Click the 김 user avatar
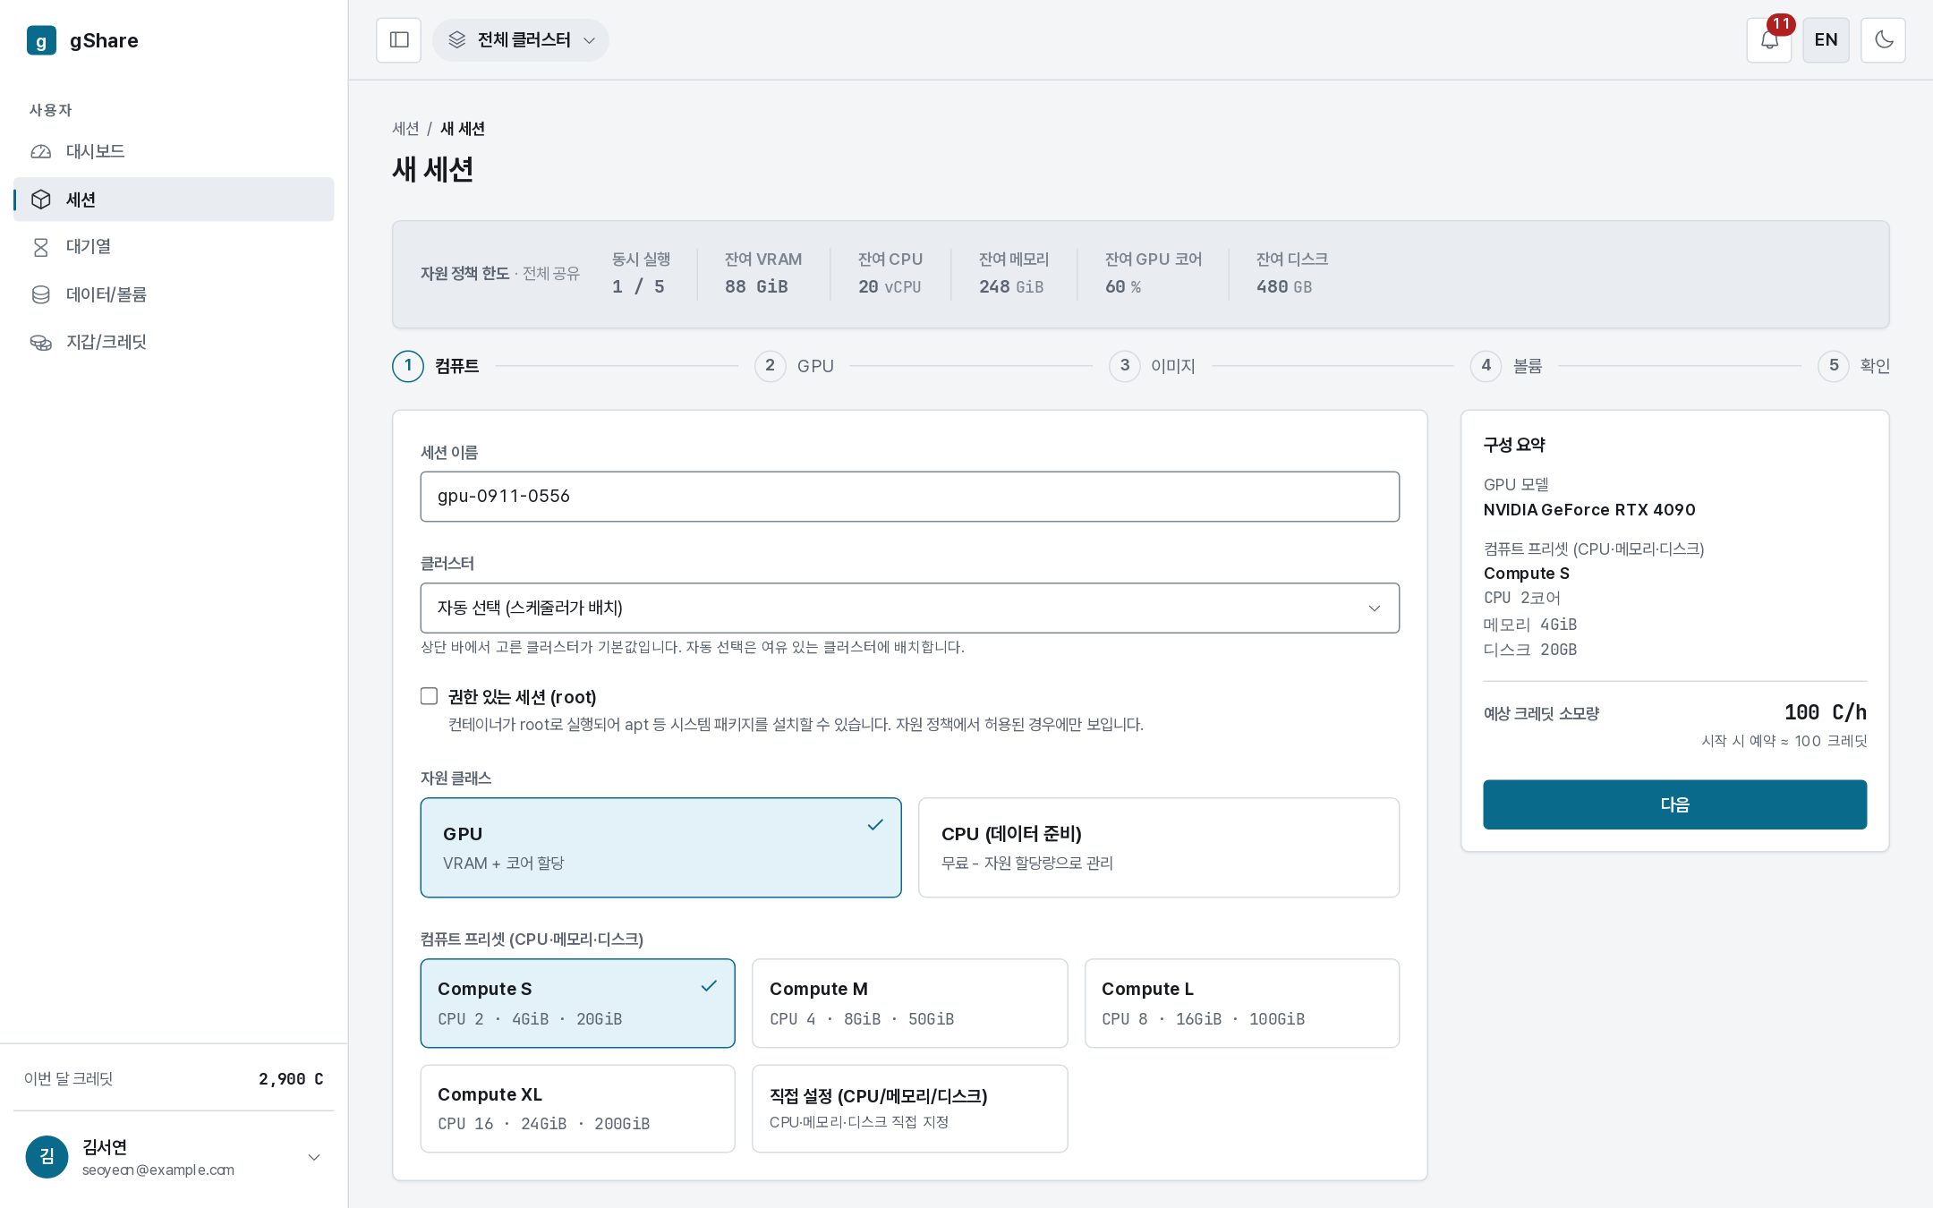 47,1157
